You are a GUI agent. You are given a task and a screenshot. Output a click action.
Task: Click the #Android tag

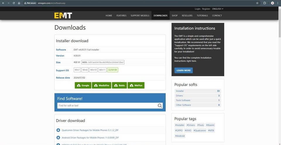pos(180,136)
